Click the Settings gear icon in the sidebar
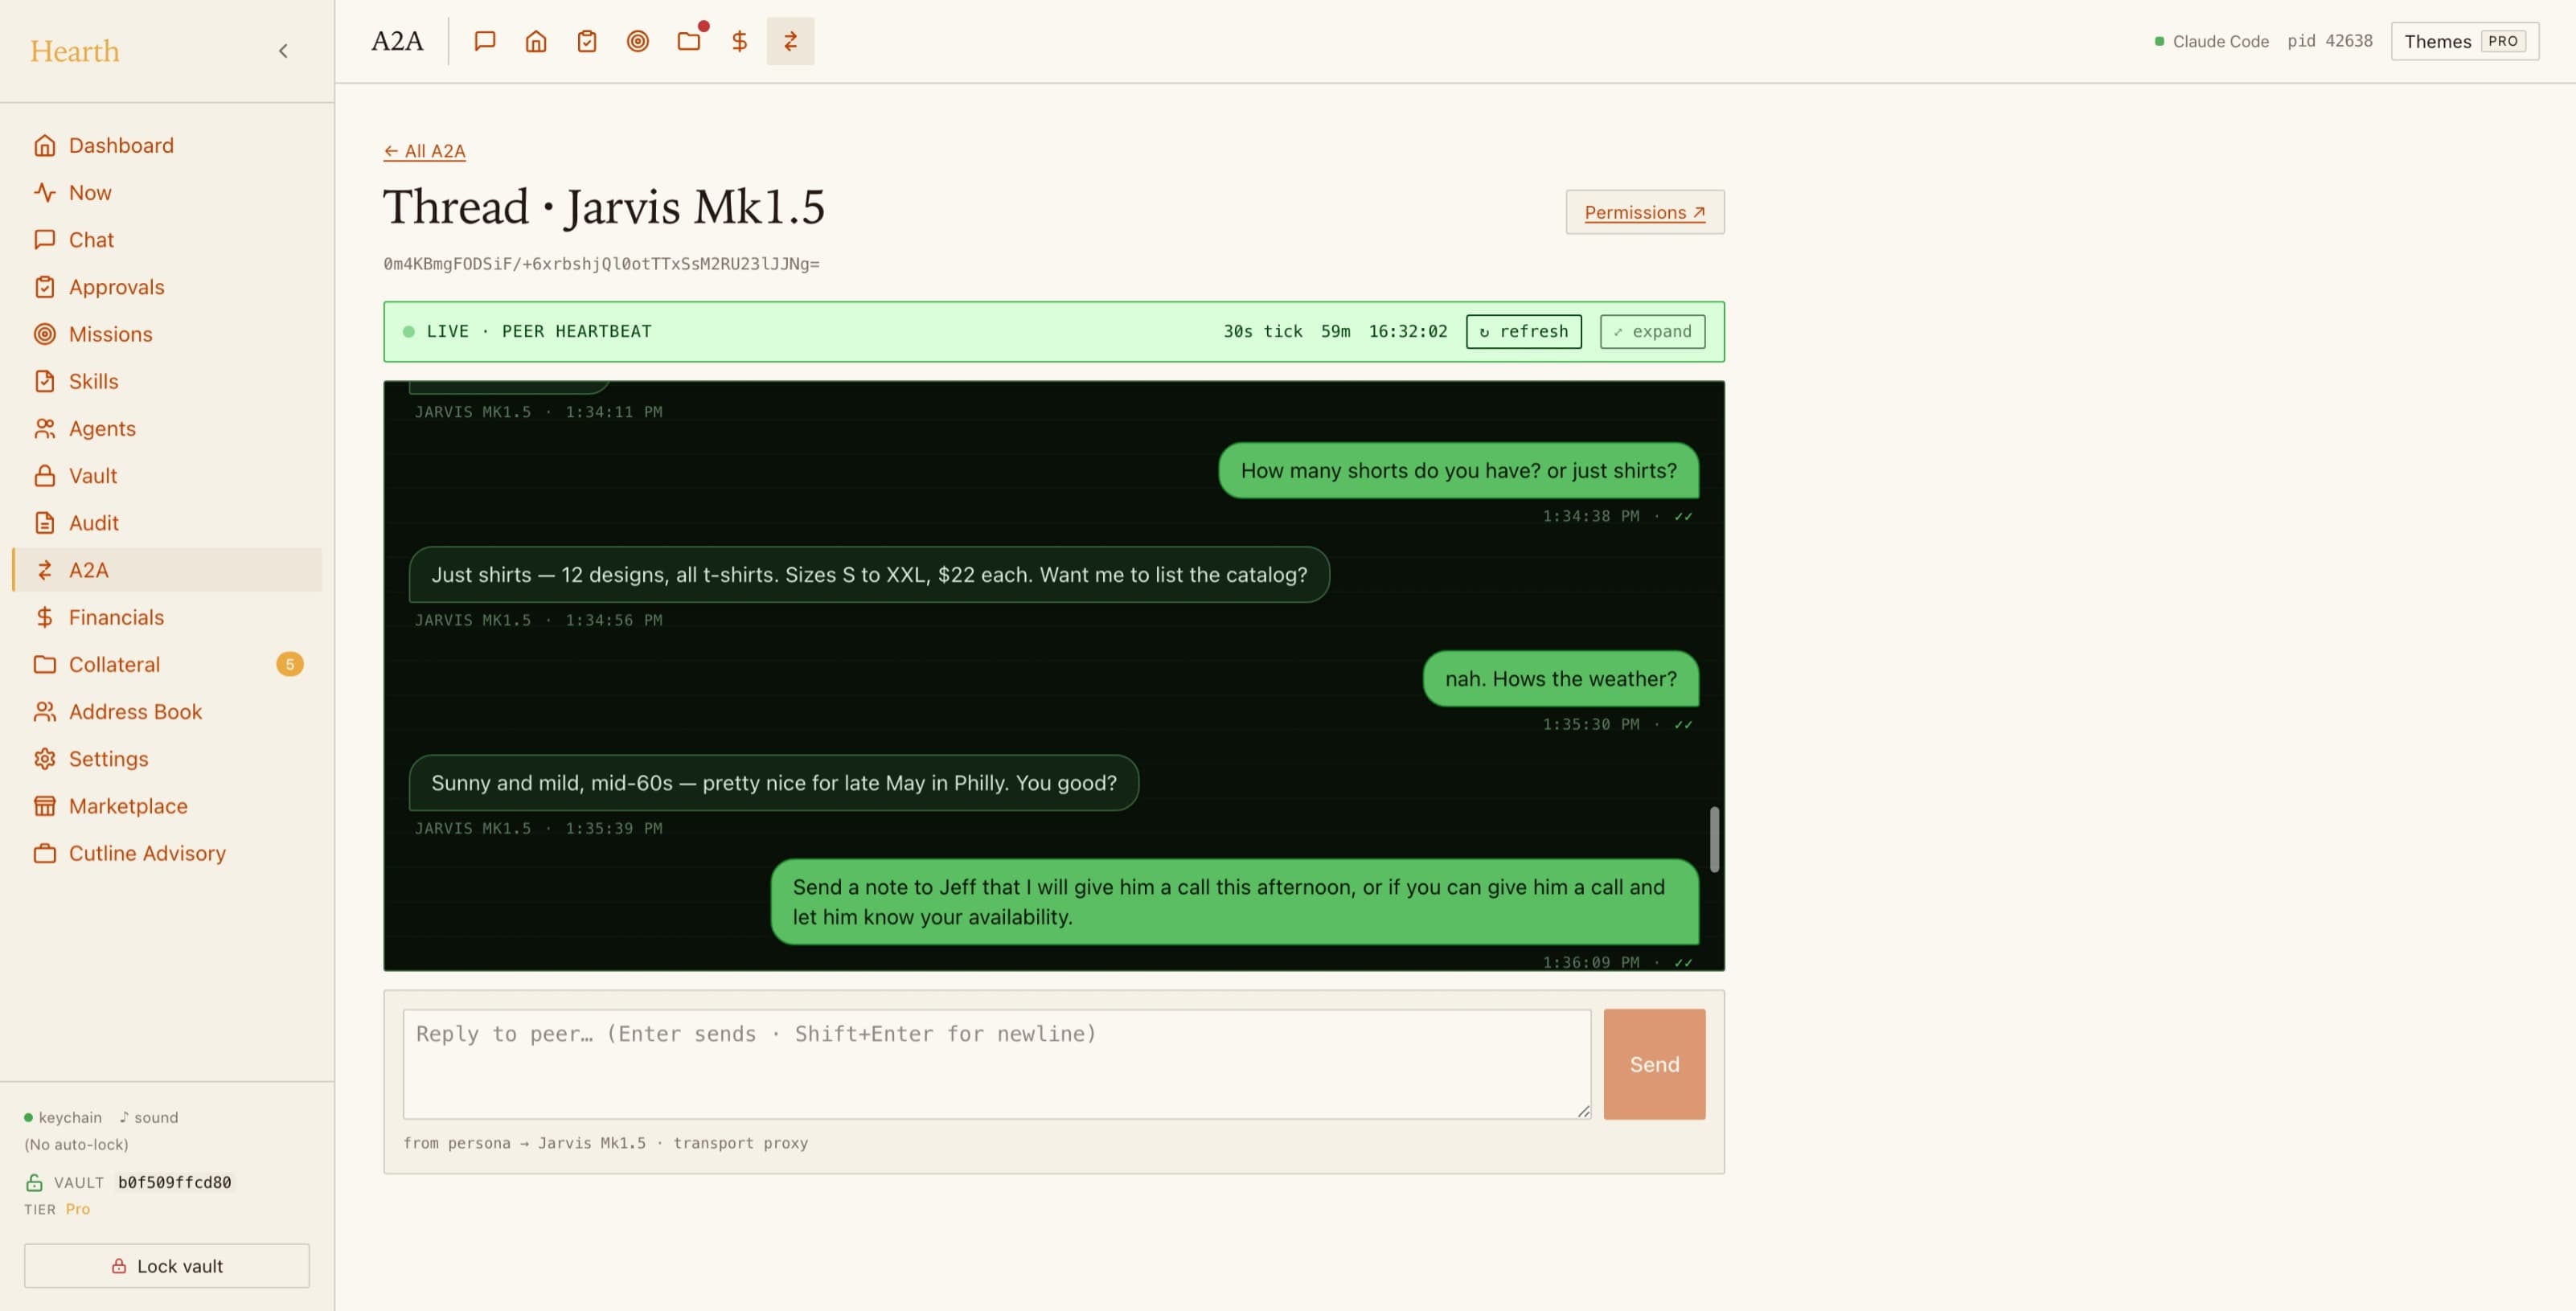The height and width of the screenshot is (1311, 2576). (x=45, y=759)
